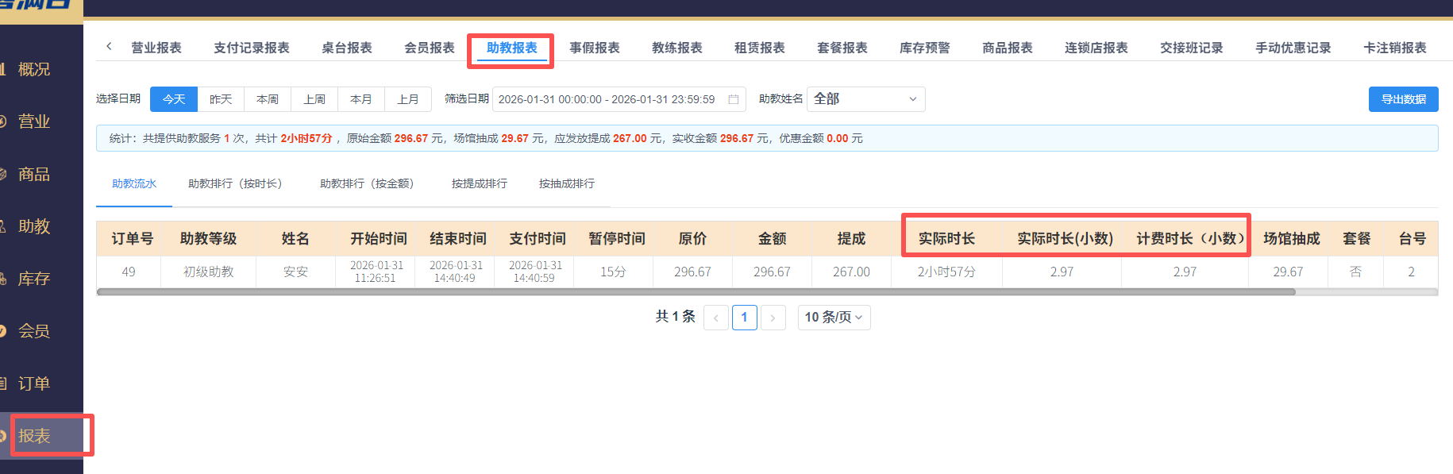Select 上周 date filter
Image resolution: width=1453 pixels, height=474 pixels.
(314, 99)
